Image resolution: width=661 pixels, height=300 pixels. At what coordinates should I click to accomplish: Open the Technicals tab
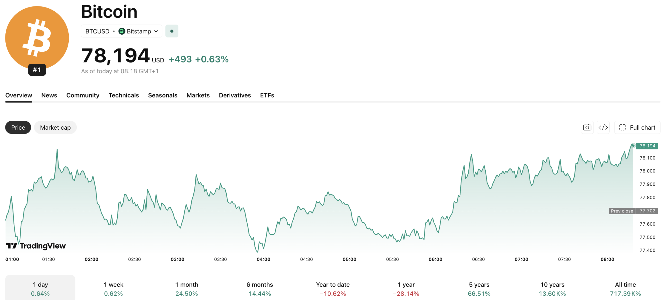124,95
